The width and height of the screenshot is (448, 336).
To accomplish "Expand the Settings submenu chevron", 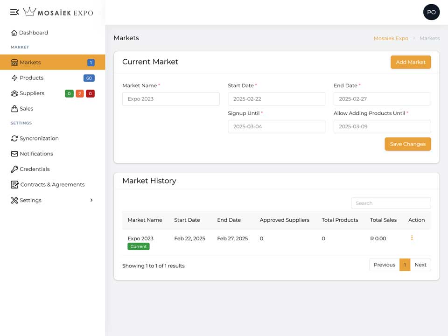I will point(91,200).
